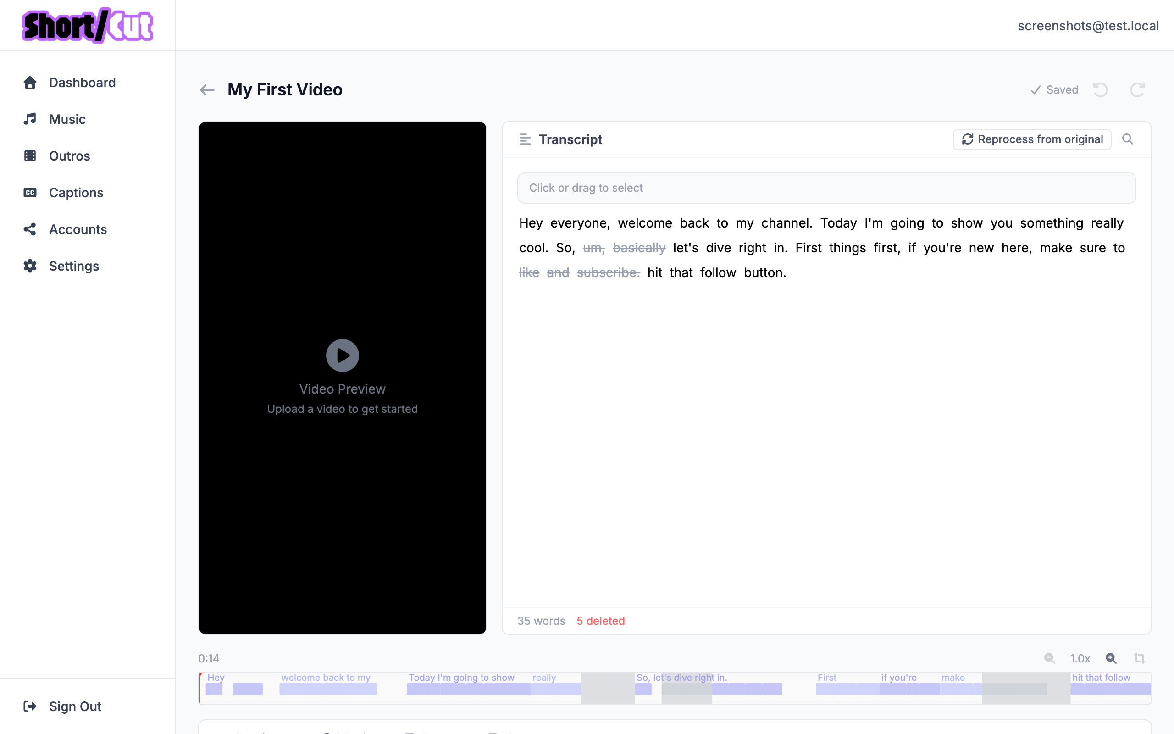Open the Settings page
The width and height of the screenshot is (1174, 734).
[x=75, y=266]
